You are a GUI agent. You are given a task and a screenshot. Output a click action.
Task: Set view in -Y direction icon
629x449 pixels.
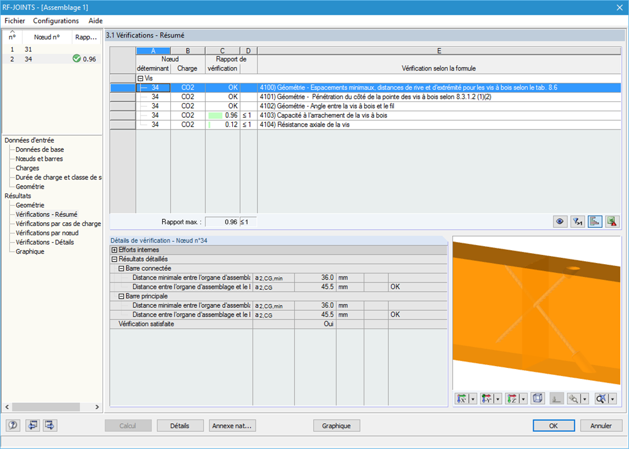click(x=486, y=399)
